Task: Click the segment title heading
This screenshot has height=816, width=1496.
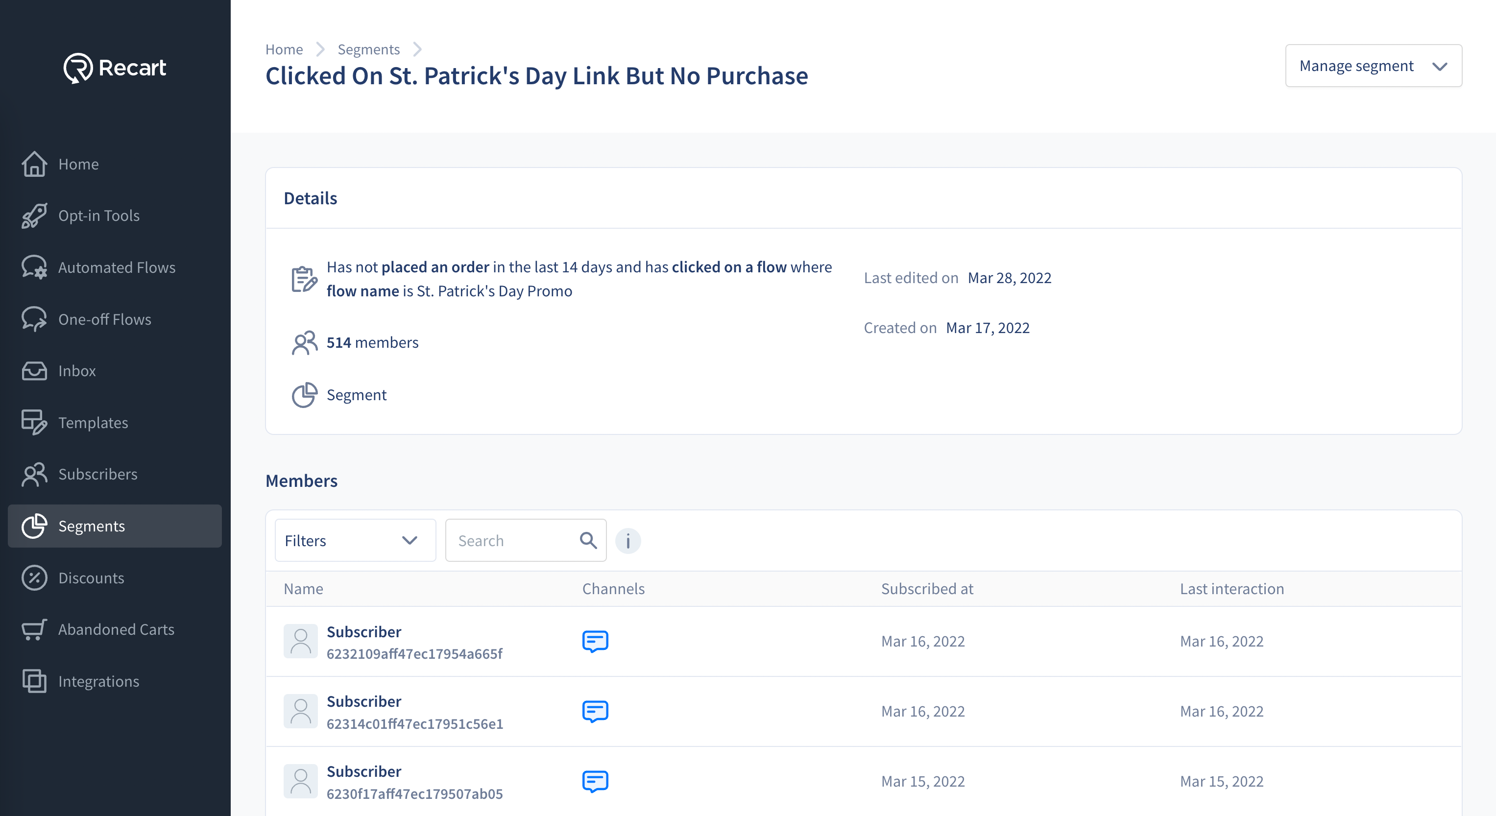Action: point(536,75)
